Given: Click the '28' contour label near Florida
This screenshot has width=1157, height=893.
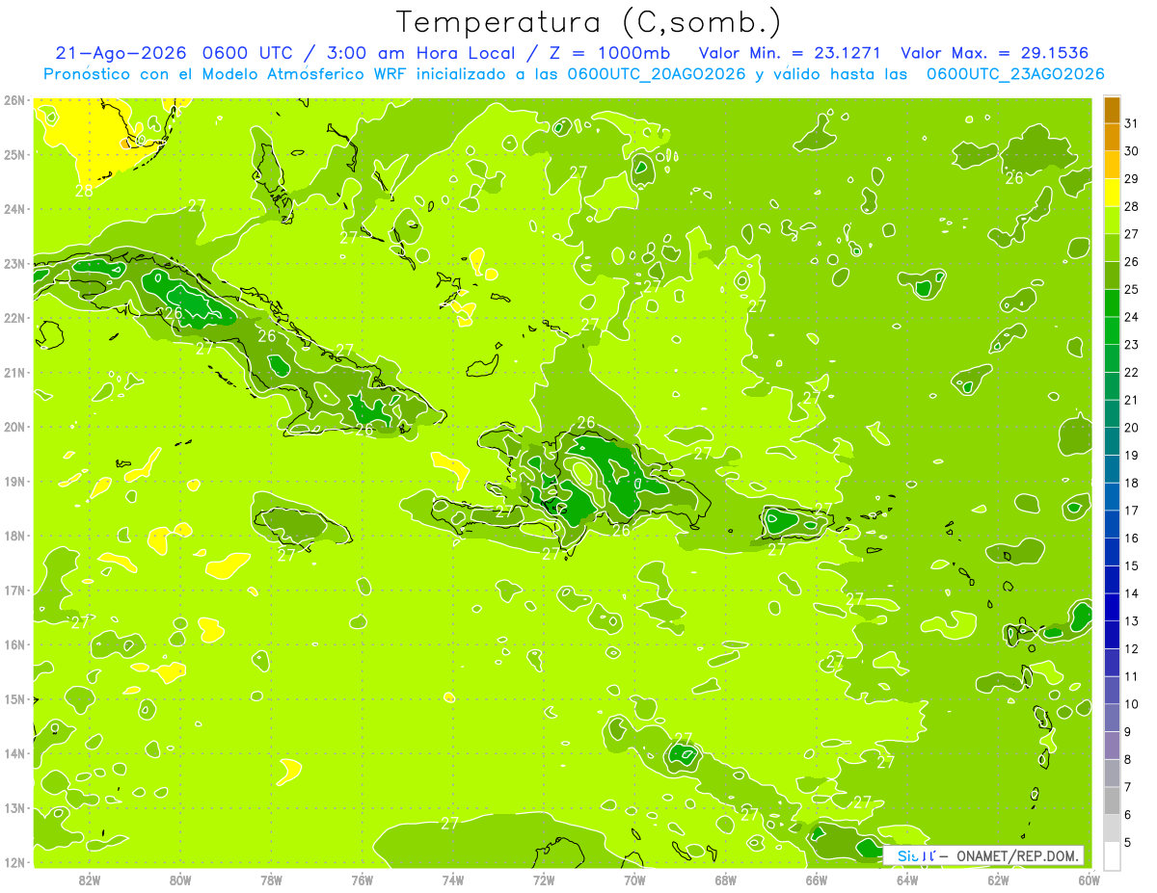Looking at the screenshot, I should coord(85,191).
